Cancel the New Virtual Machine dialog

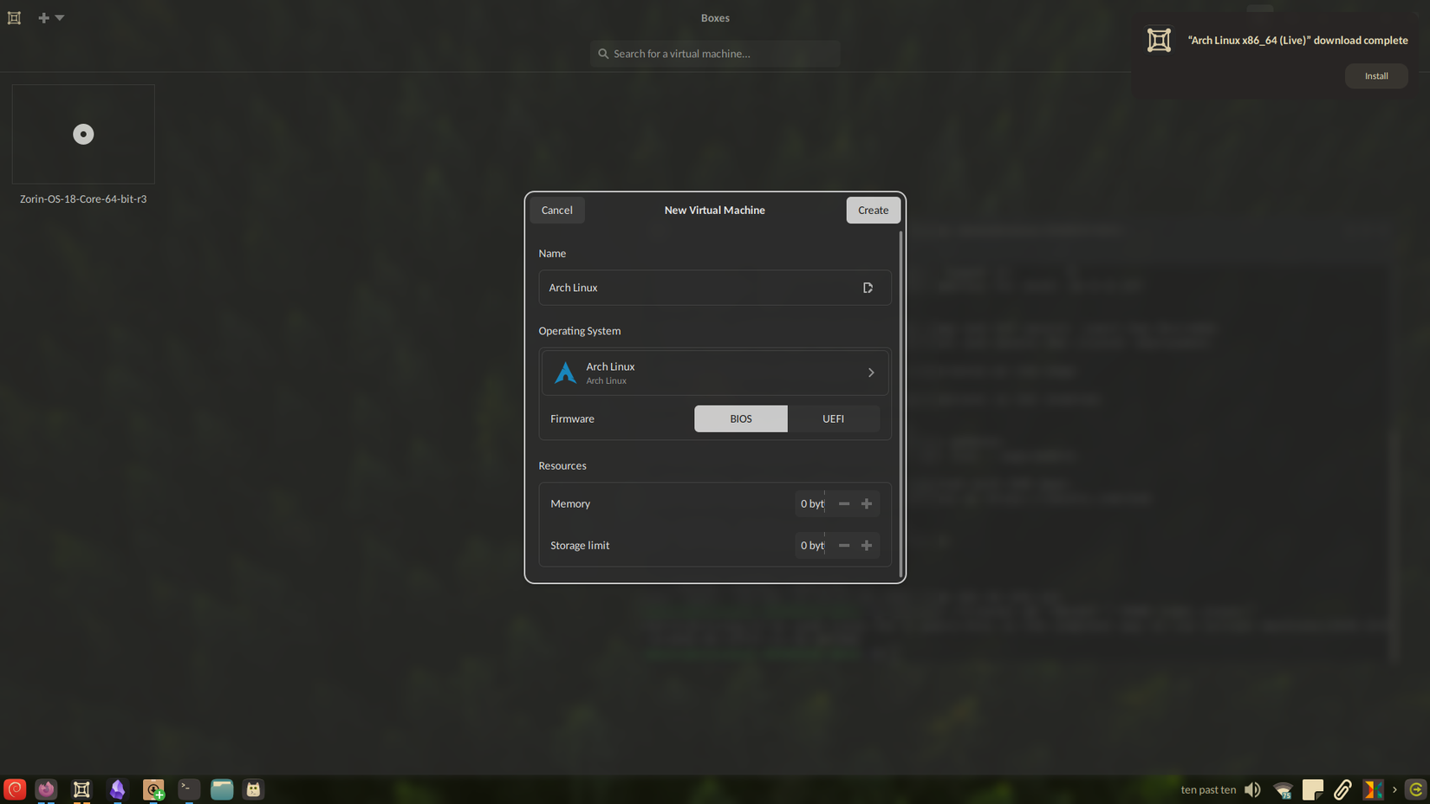pyautogui.click(x=556, y=210)
